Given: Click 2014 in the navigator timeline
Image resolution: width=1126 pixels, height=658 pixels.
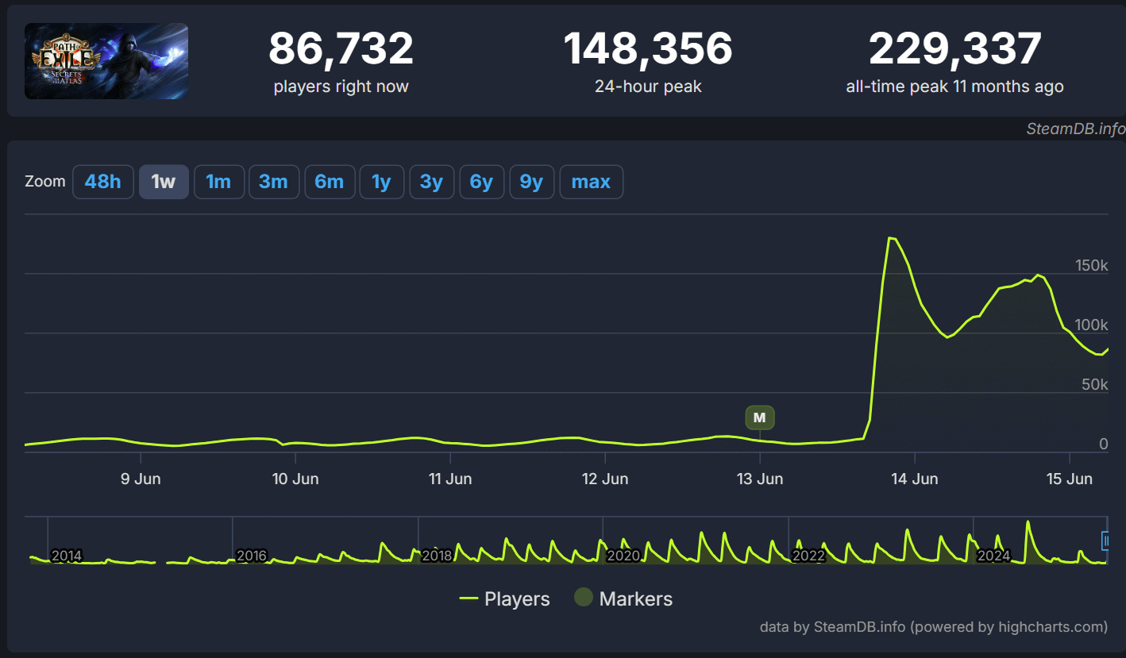Looking at the screenshot, I should coord(67,556).
